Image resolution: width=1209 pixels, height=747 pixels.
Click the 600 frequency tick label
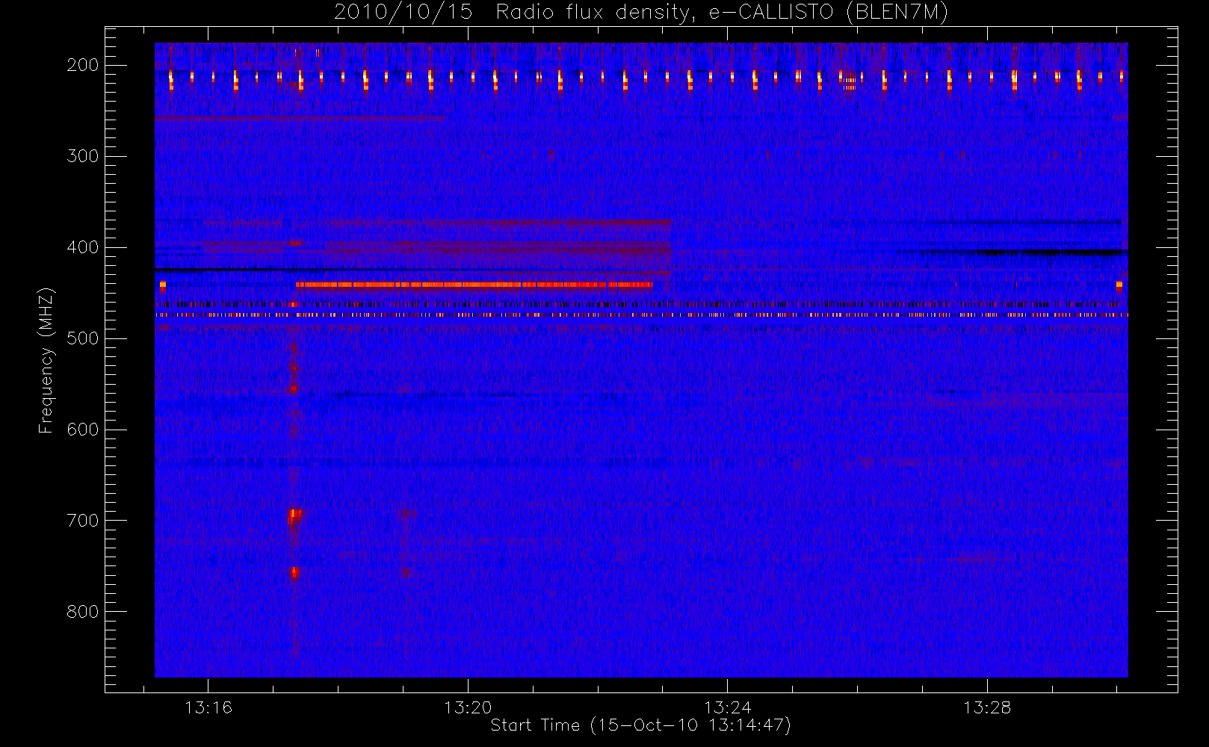[83, 430]
